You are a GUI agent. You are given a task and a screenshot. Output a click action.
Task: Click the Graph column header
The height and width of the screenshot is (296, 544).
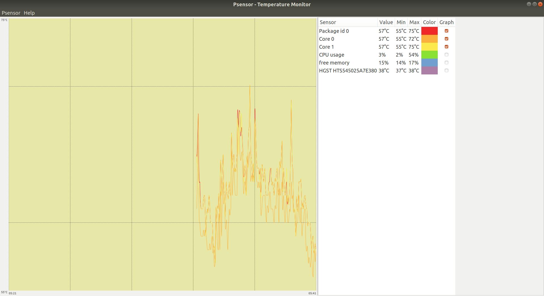447,22
